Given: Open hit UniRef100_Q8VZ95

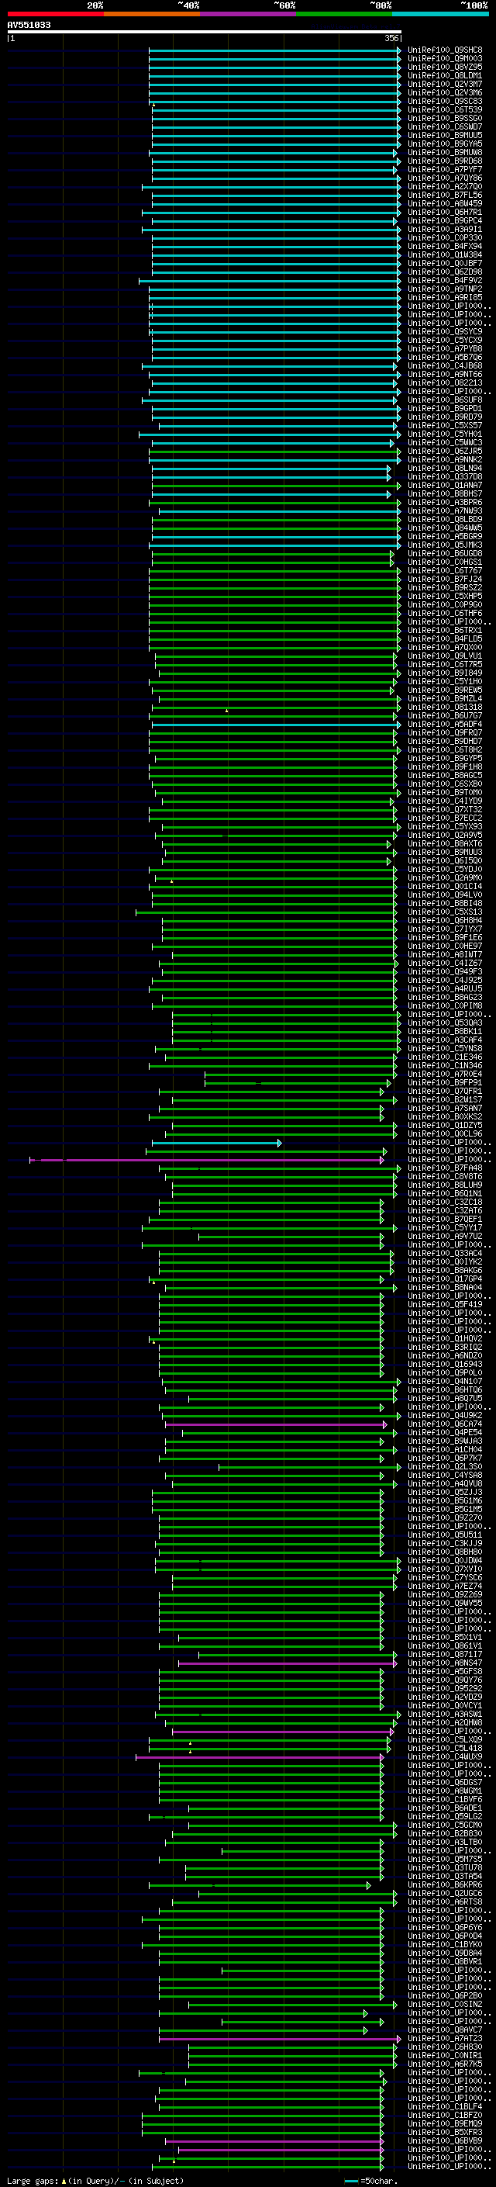Looking at the screenshot, I should [444, 67].
